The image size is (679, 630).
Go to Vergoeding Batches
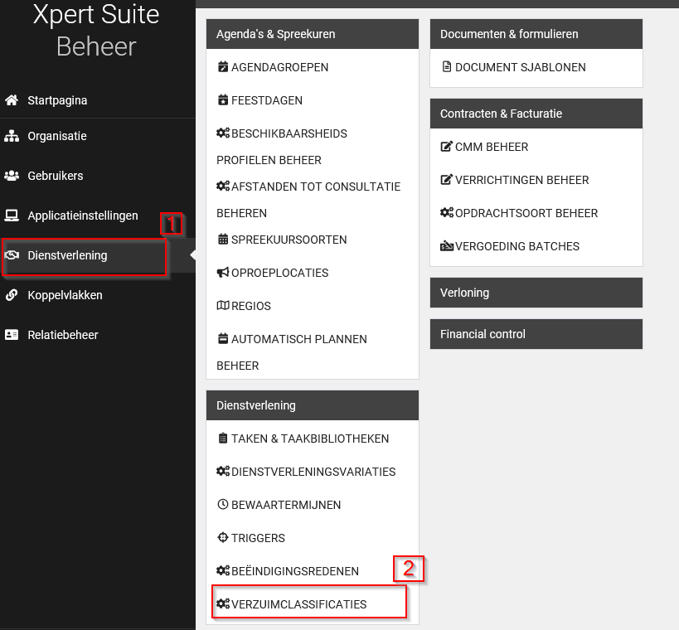coord(517,246)
